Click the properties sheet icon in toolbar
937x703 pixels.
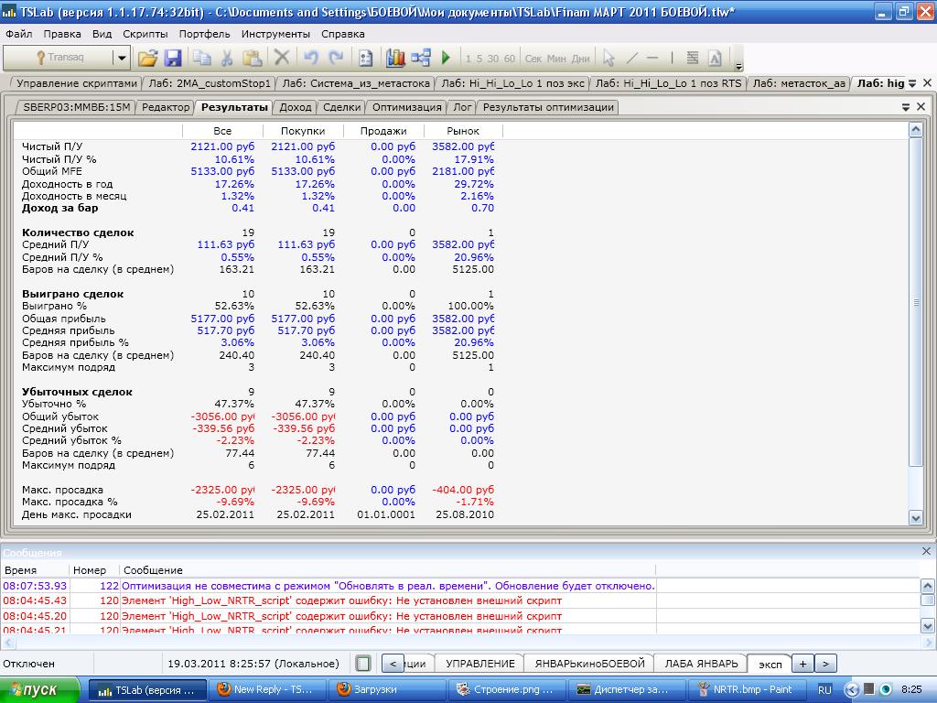[365, 58]
